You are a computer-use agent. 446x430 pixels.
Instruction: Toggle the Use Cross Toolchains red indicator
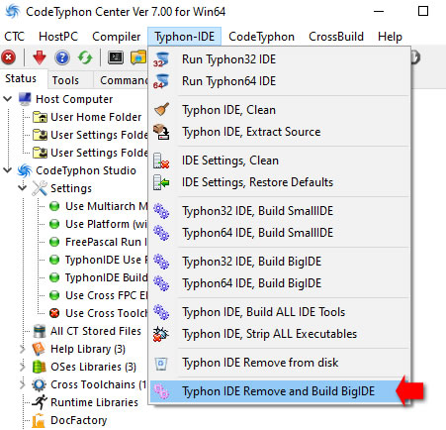[x=54, y=313]
